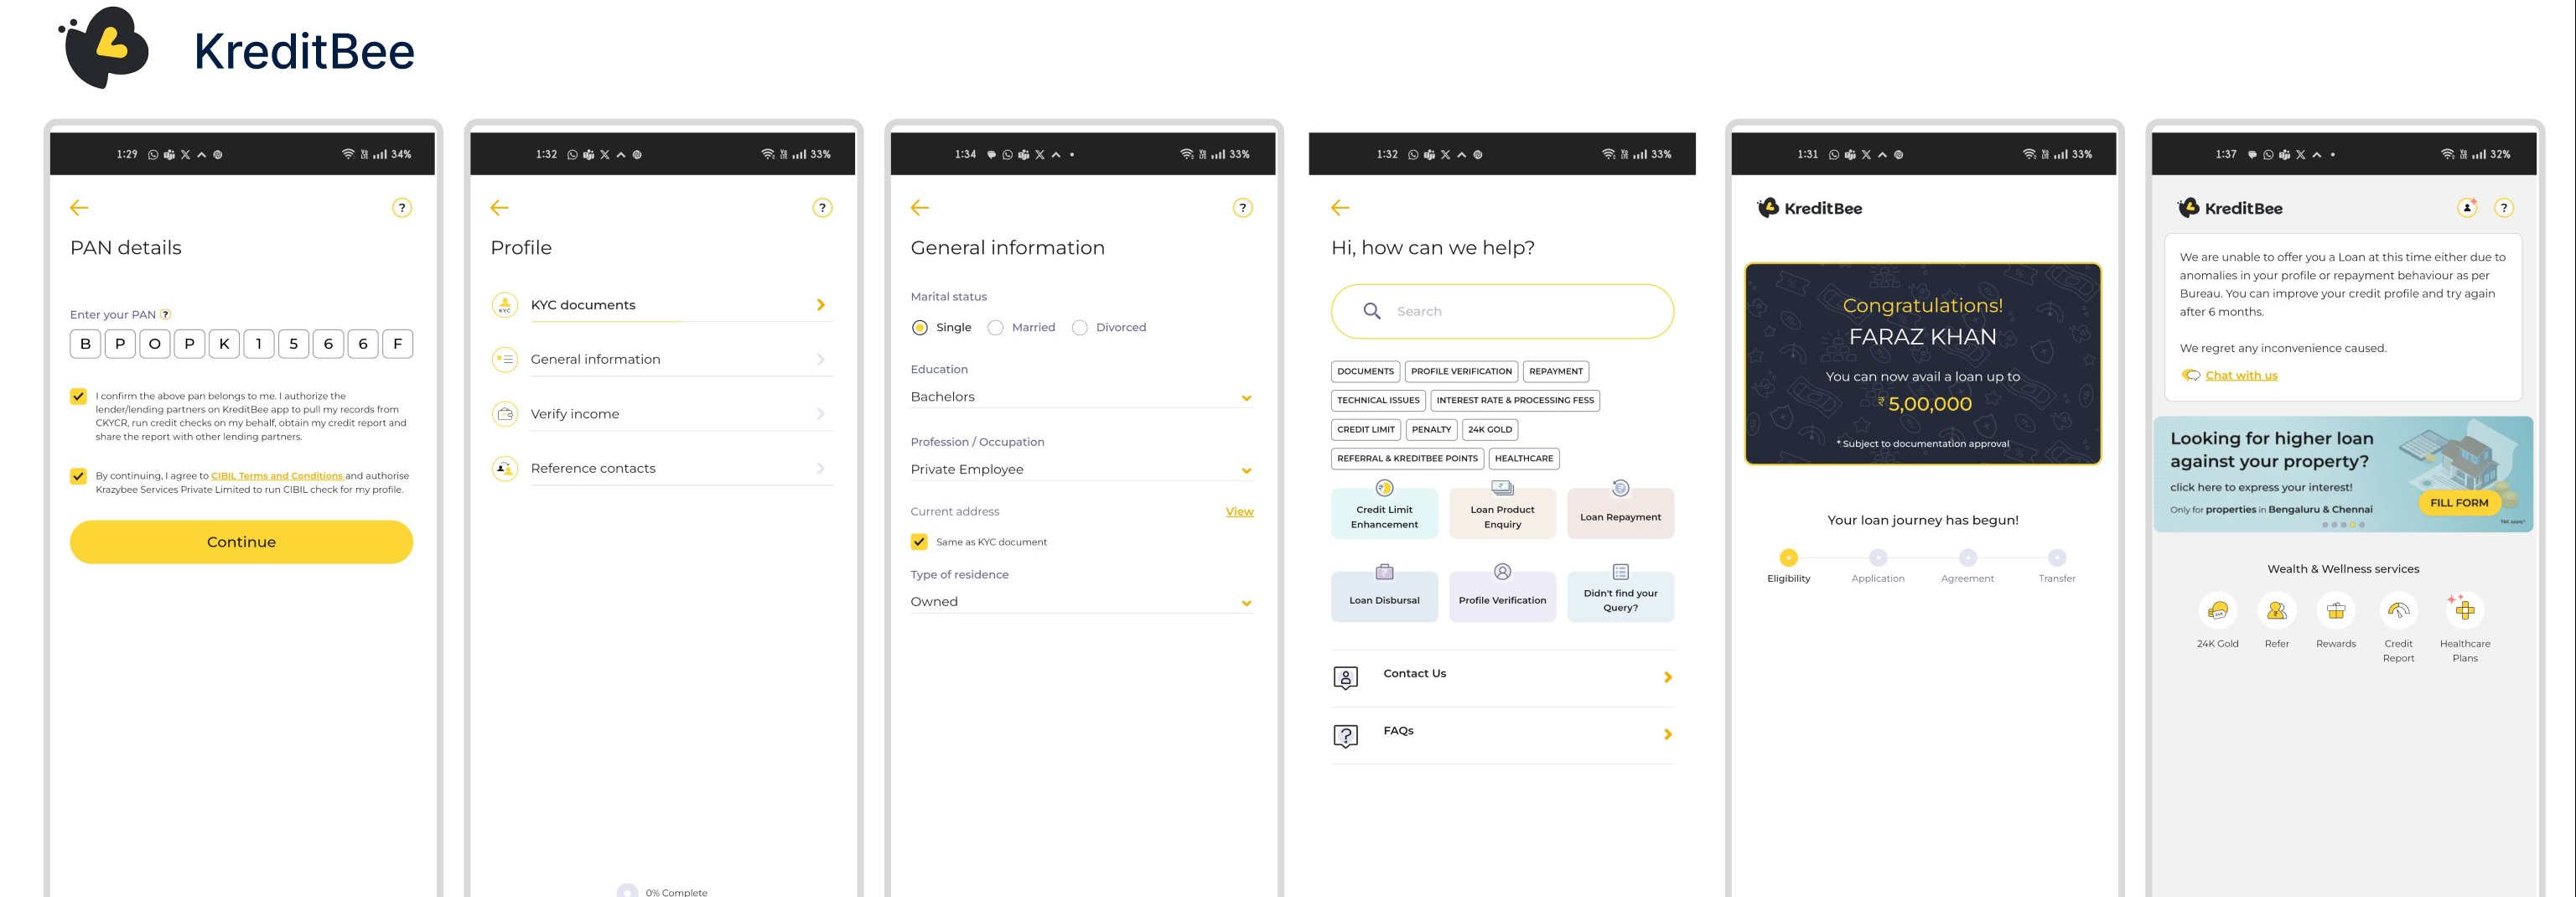
Task: Go back from PAN details screen
Action: point(79,208)
